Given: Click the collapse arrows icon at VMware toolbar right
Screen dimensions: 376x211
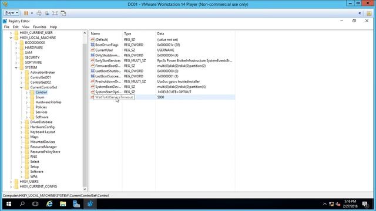Looking at the screenshot, I should [360, 13].
